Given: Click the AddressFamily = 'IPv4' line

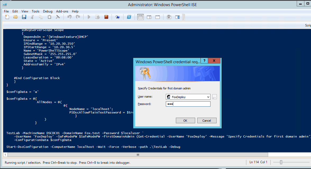Looking at the screenshot, I should coord(44,64).
